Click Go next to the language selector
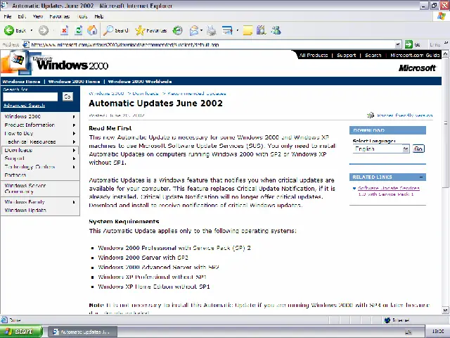The height and width of the screenshot is (338, 450). [418, 149]
